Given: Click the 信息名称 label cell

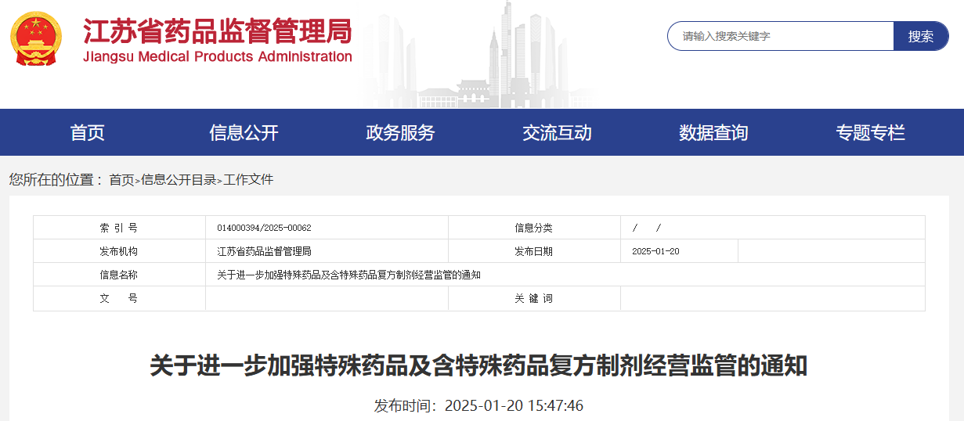Looking at the screenshot, I should pos(119,275).
